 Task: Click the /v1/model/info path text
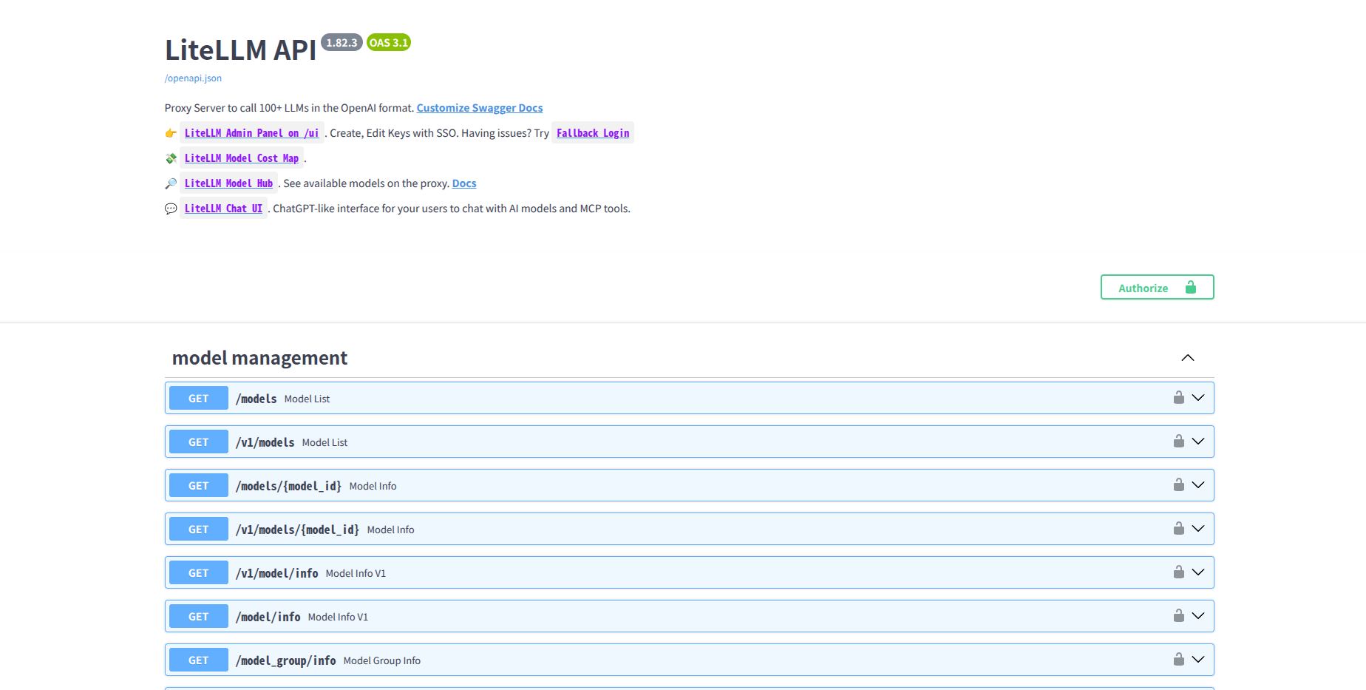[277, 573]
